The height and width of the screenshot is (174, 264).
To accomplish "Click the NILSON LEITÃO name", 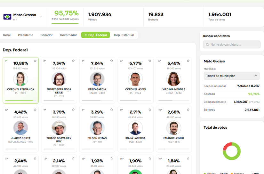I will [x=97, y=138].
